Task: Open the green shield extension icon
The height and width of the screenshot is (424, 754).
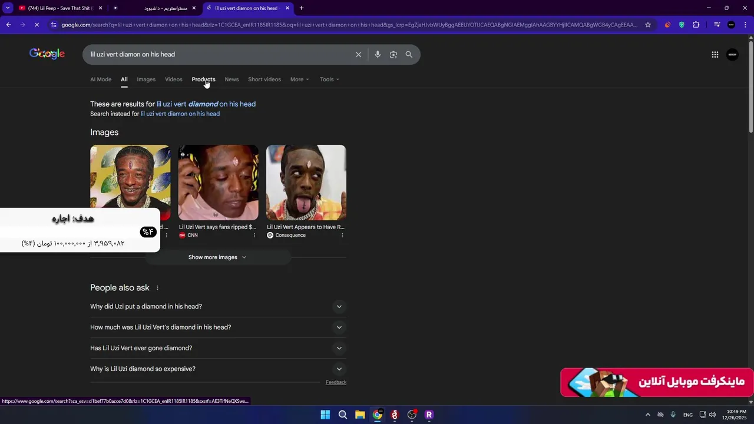Action: point(682,25)
